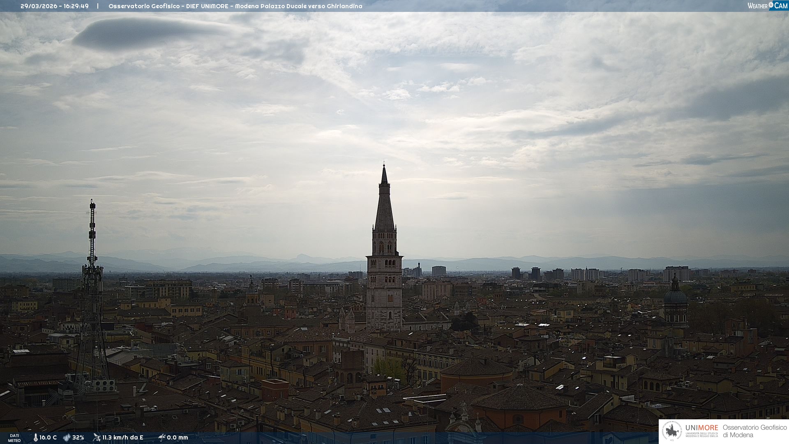This screenshot has height=444, width=789.
Task: Click the rain umbrella precipitation icon
Action: (x=161, y=437)
